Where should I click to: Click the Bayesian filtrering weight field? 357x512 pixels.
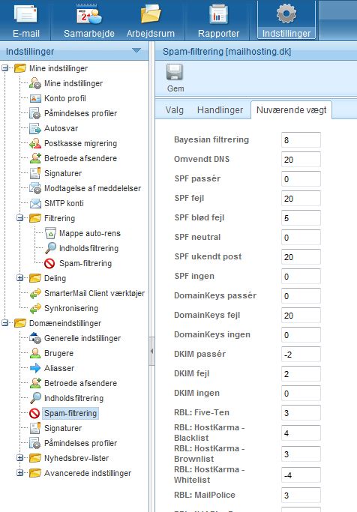301,140
